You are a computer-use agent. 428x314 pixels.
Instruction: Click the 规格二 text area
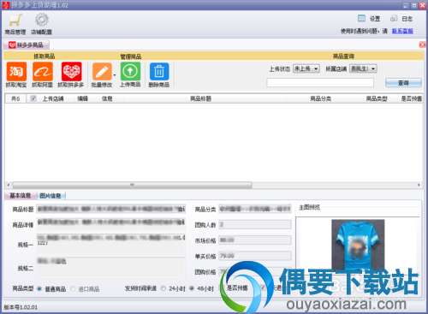click(111, 268)
